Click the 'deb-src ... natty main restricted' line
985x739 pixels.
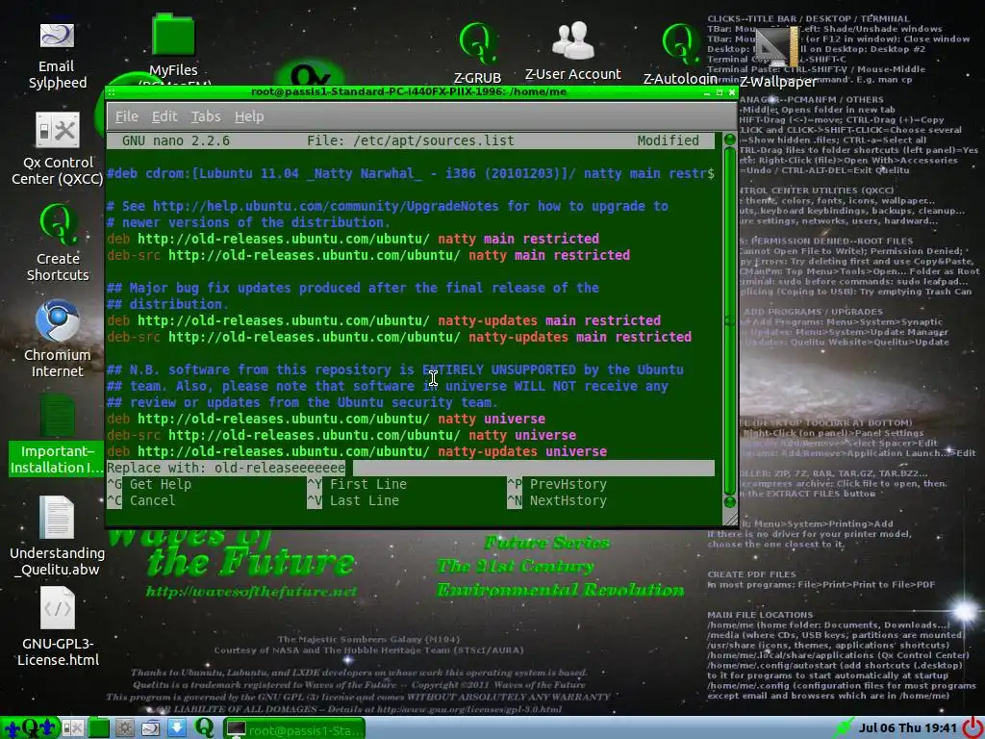click(368, 255)
